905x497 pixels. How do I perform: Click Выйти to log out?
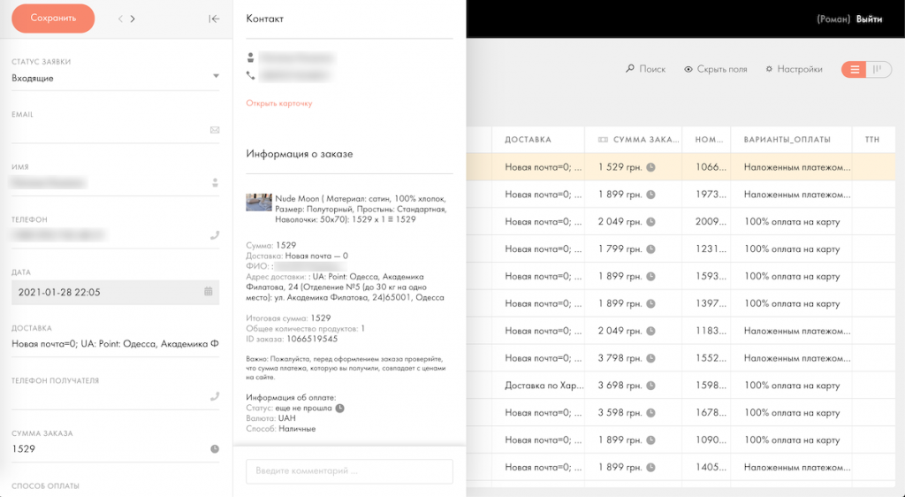pos(869,19)
